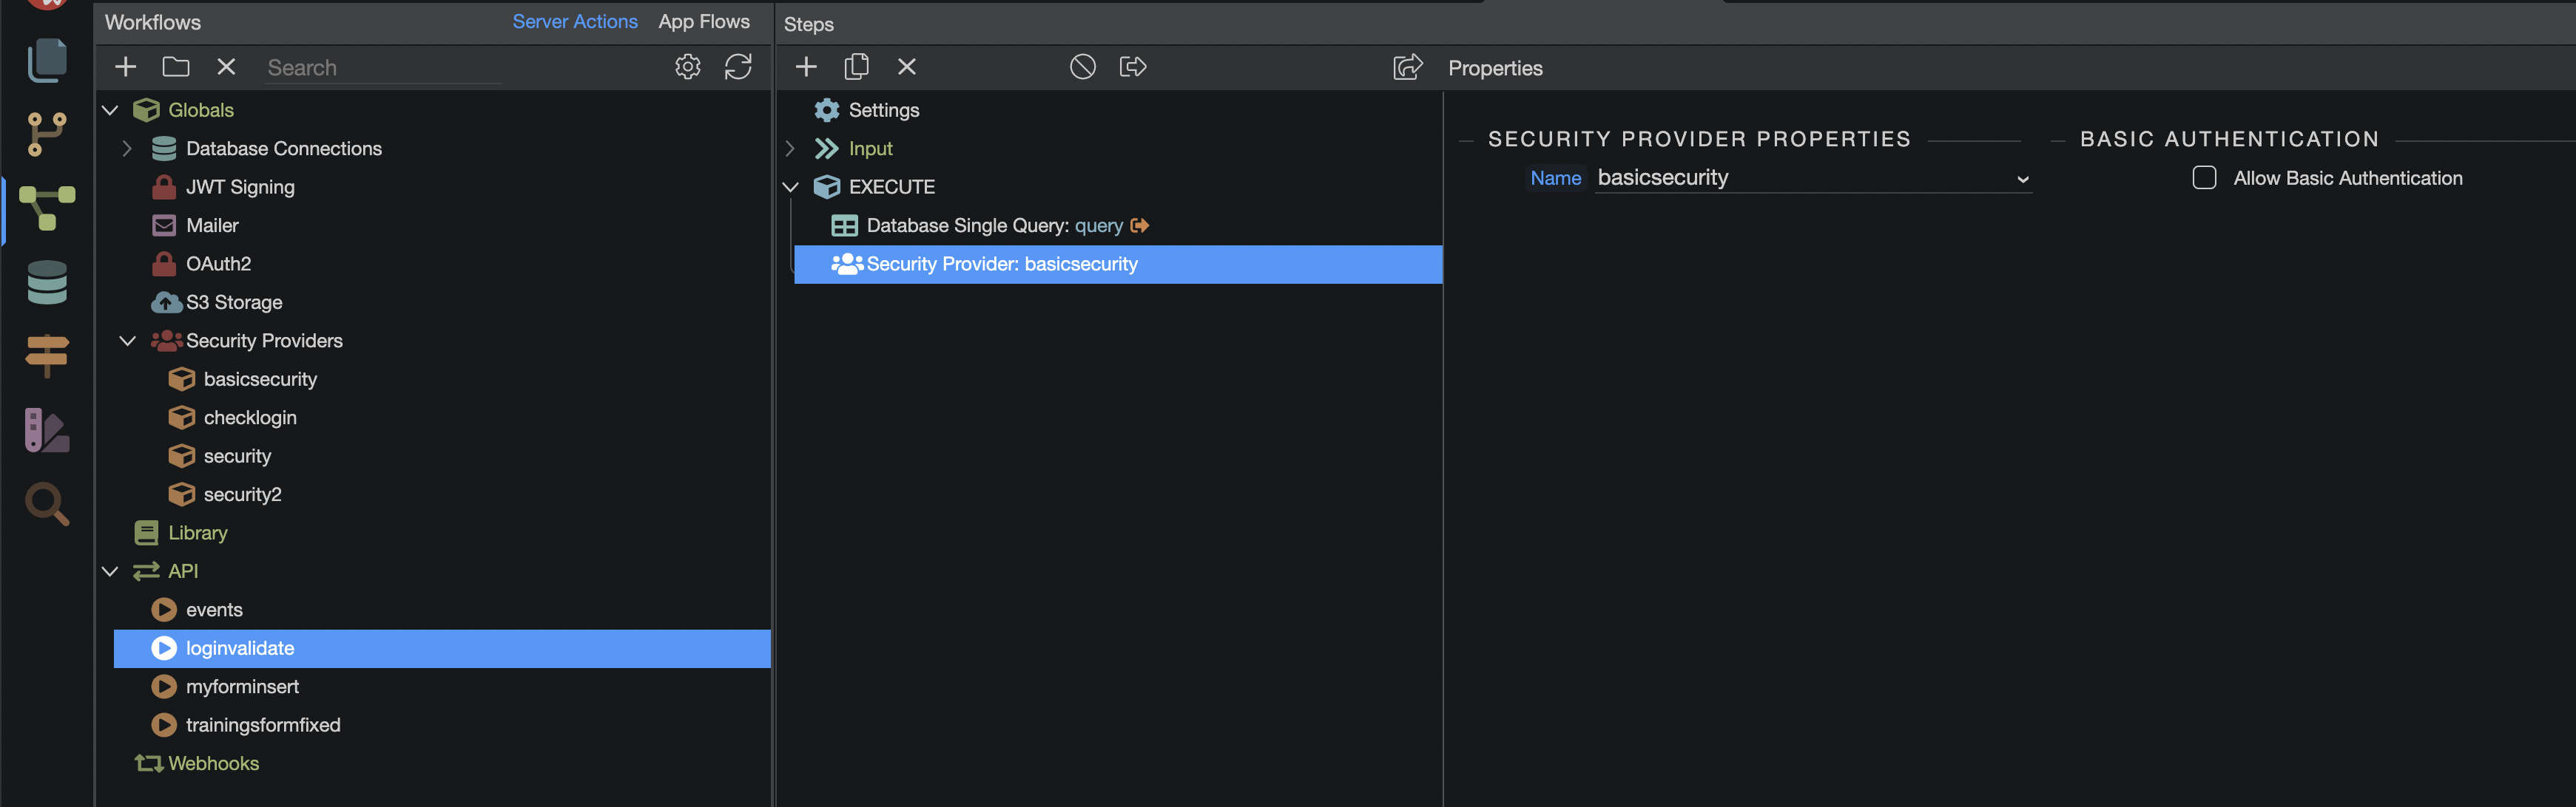Viewport: 2576px width, 807px height.
Task: Open the events API action
Action: (x=214, y=610)
